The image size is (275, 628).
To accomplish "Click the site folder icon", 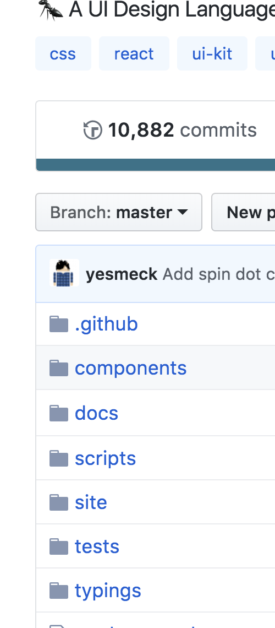I will point(59,502).
